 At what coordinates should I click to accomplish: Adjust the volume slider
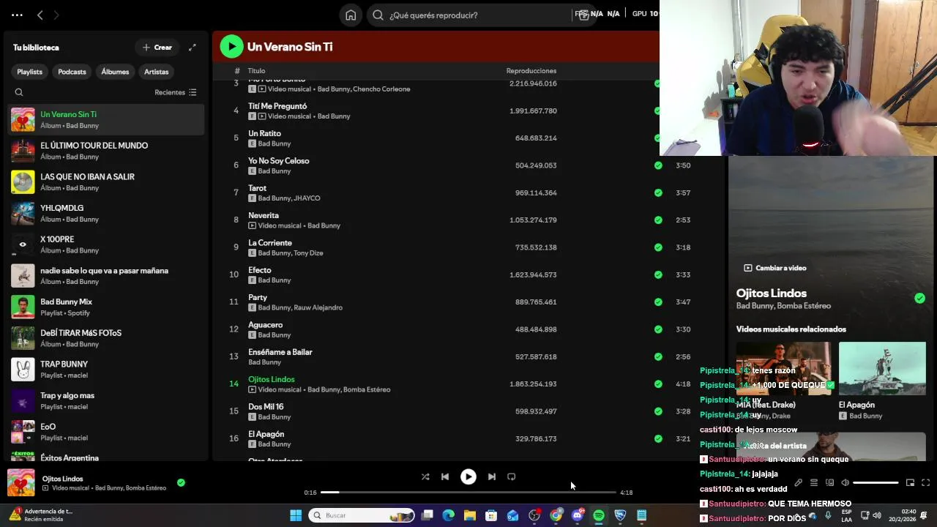click(x=876, y=483)
